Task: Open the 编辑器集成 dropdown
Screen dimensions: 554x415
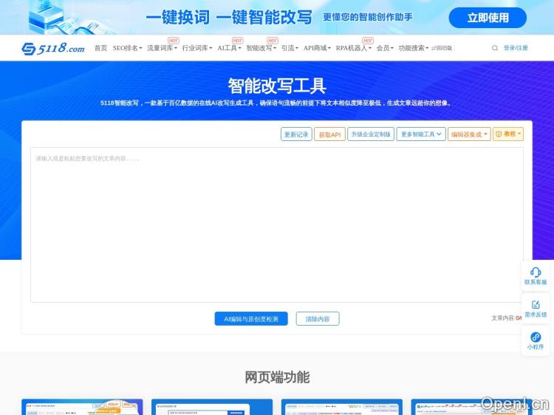Action: point(468,134)
